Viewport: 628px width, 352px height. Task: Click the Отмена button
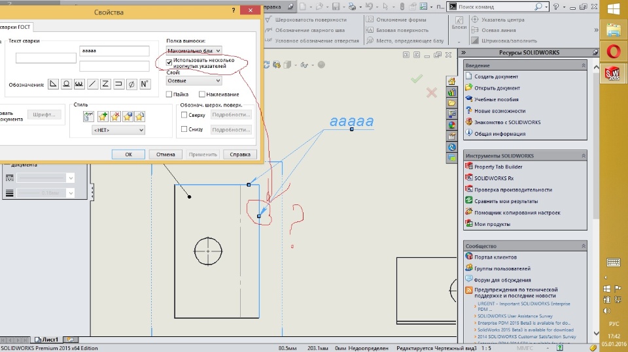coord(166,154)
